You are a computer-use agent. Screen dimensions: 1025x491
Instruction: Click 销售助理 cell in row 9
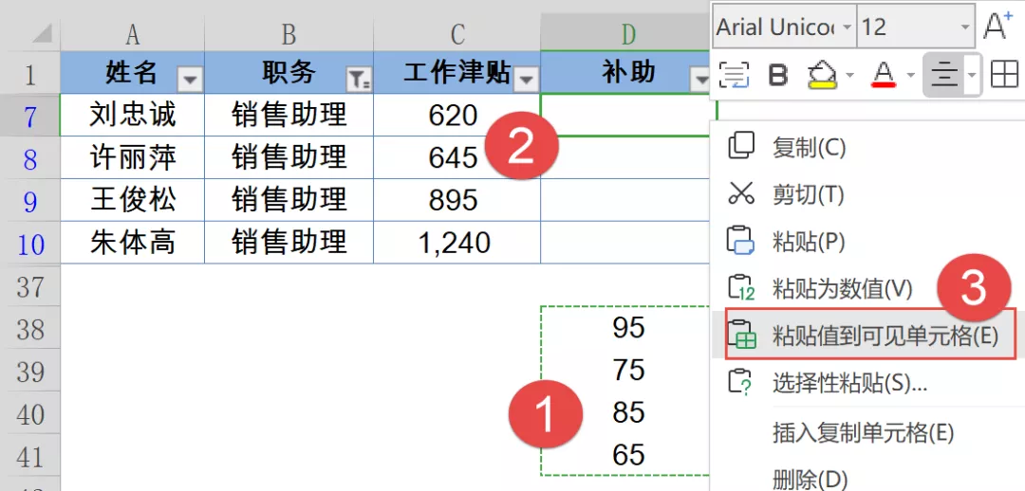tap(289, 200)
